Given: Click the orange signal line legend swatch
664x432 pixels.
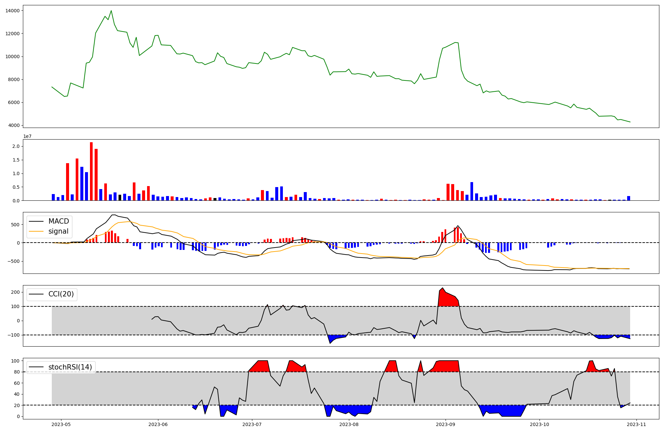Looking at the screenshot, I should (37, 231).
